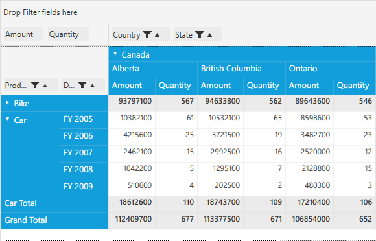This screenshot has height=241, width=376.
Task: Toggle sort arrow on Product field
Action: tap(45, 86)
